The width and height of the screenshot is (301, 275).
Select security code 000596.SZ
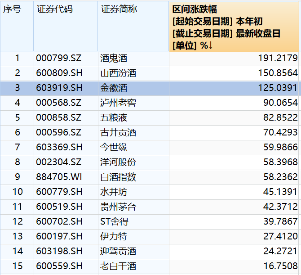click(58, 132)
